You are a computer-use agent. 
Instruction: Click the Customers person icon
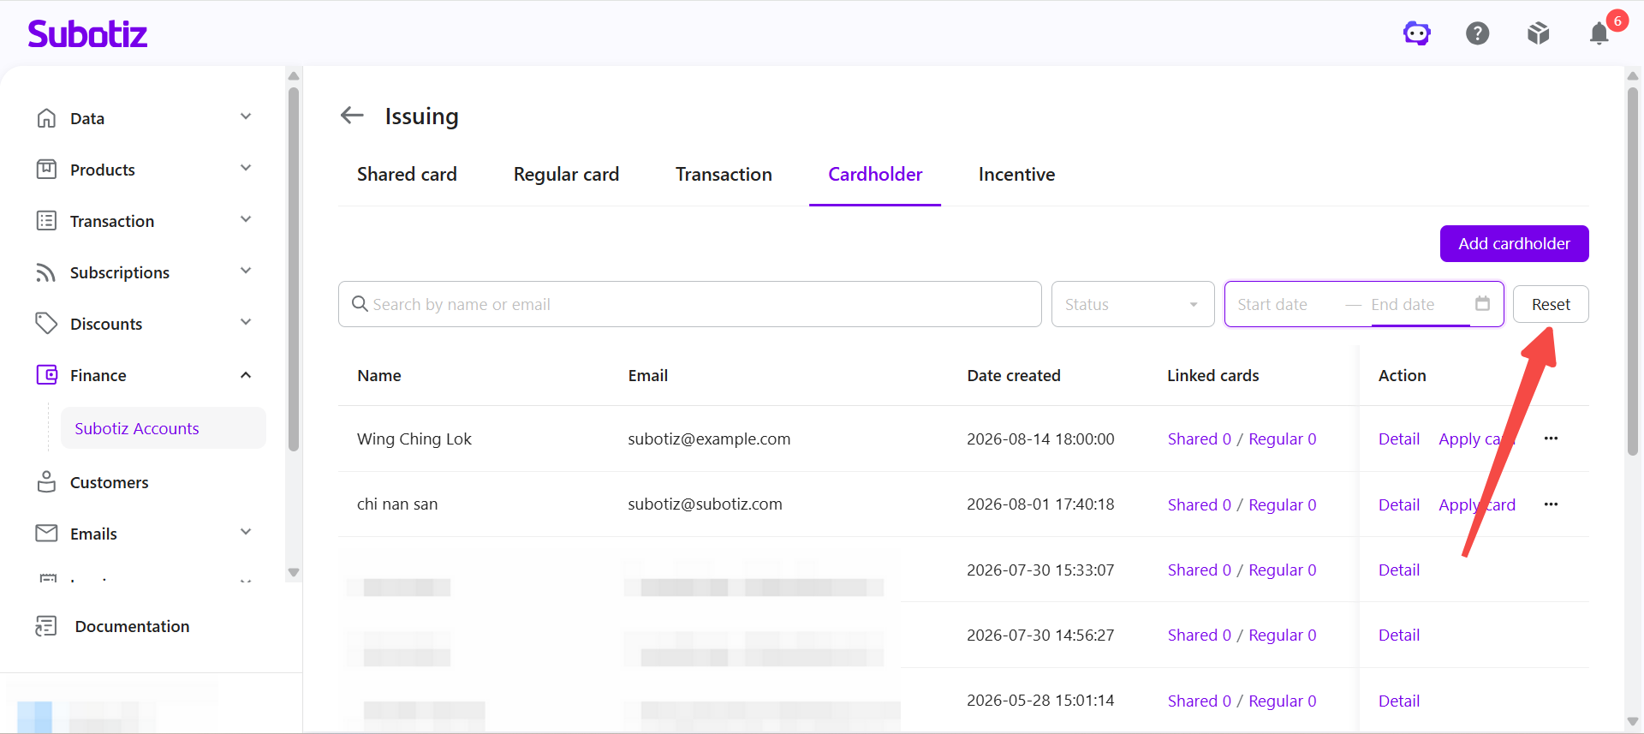click(x=46, y=482)
